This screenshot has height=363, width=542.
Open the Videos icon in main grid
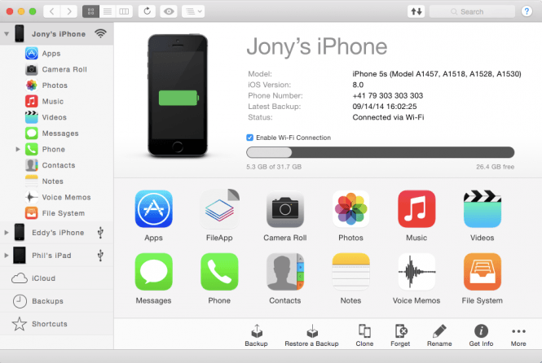(x=483, y=209)
